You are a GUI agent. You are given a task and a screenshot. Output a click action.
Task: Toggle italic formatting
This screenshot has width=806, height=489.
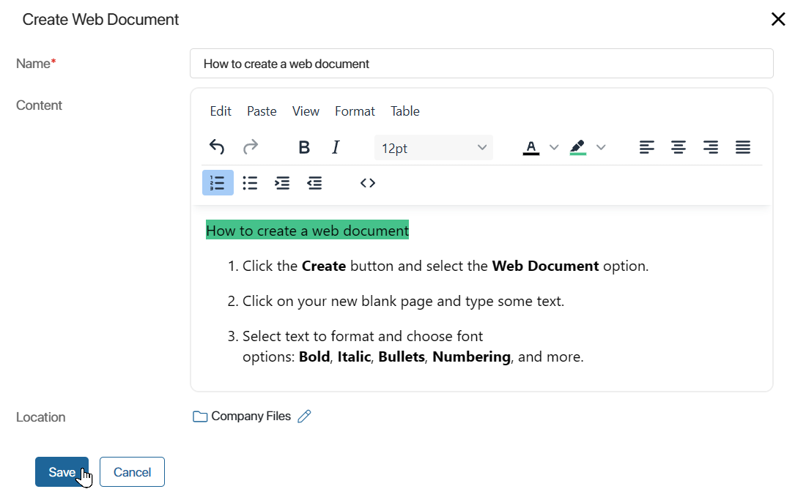336,147
